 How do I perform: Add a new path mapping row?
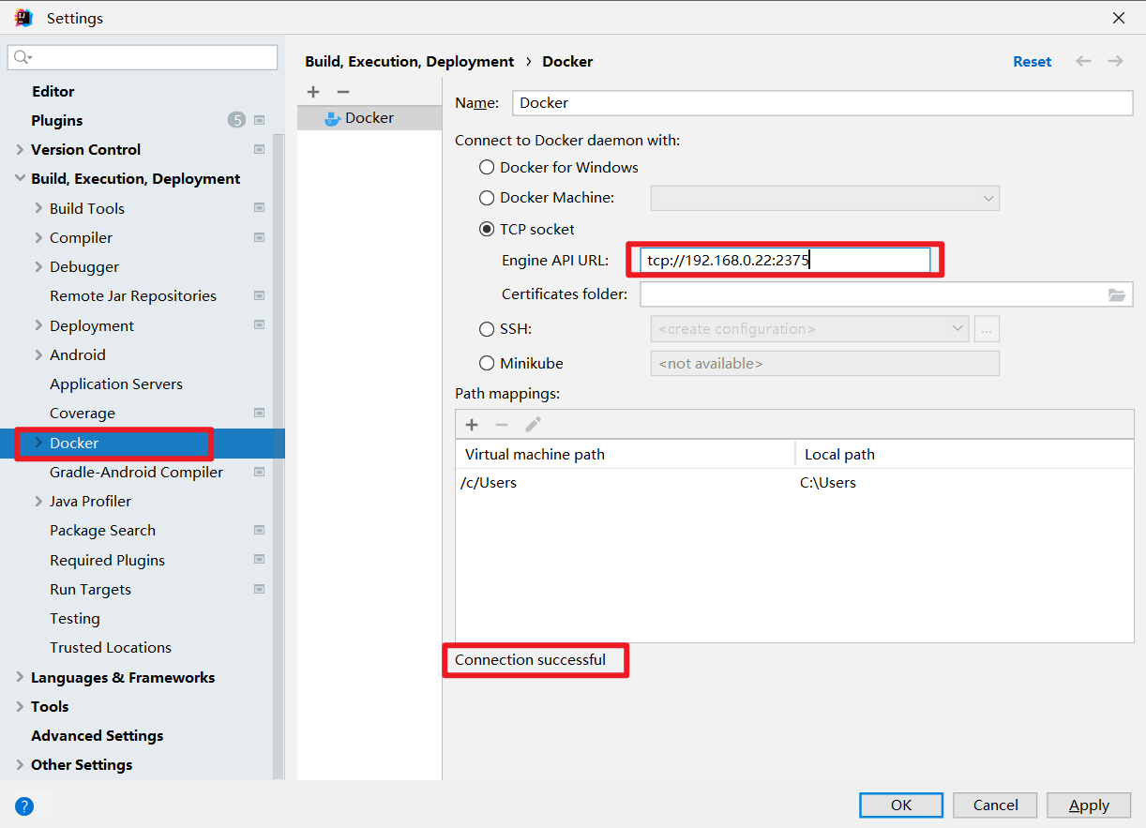pyautogui.click(x=472, y=425)
